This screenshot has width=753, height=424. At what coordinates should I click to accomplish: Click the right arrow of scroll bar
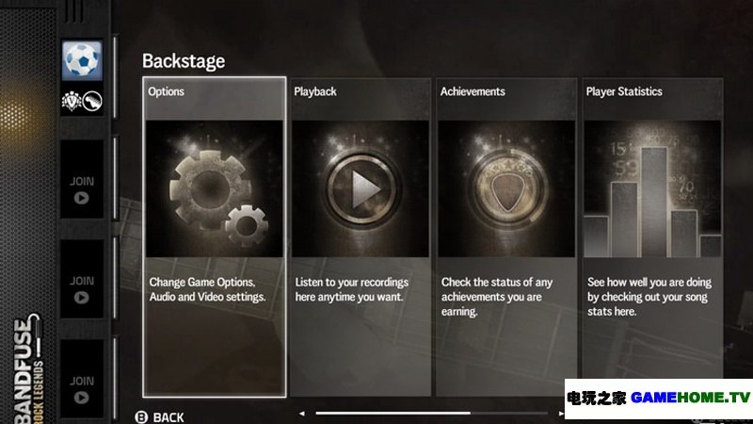(560, 413)
